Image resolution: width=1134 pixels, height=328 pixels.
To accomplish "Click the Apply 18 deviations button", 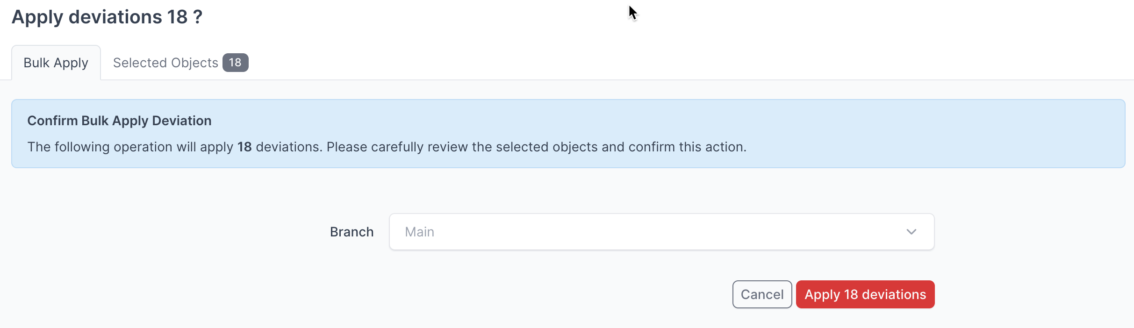I will tap(864, 294).
